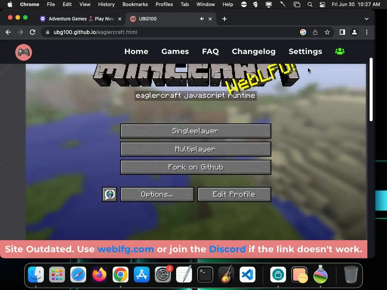Open the Profiles menu
The height and width of the screenshot is (290, 387).
tap(164, 5)
